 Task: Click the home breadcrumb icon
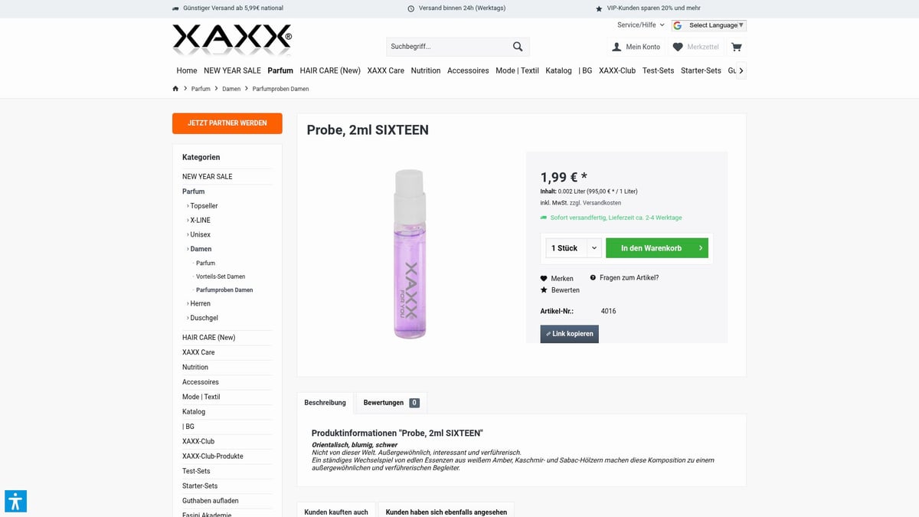click(x=175, y=88)
